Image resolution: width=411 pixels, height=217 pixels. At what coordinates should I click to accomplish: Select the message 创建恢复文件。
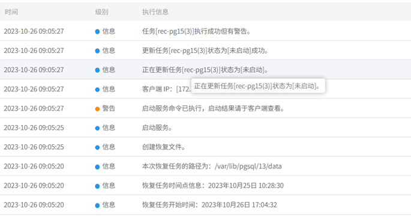click(164, 147)
